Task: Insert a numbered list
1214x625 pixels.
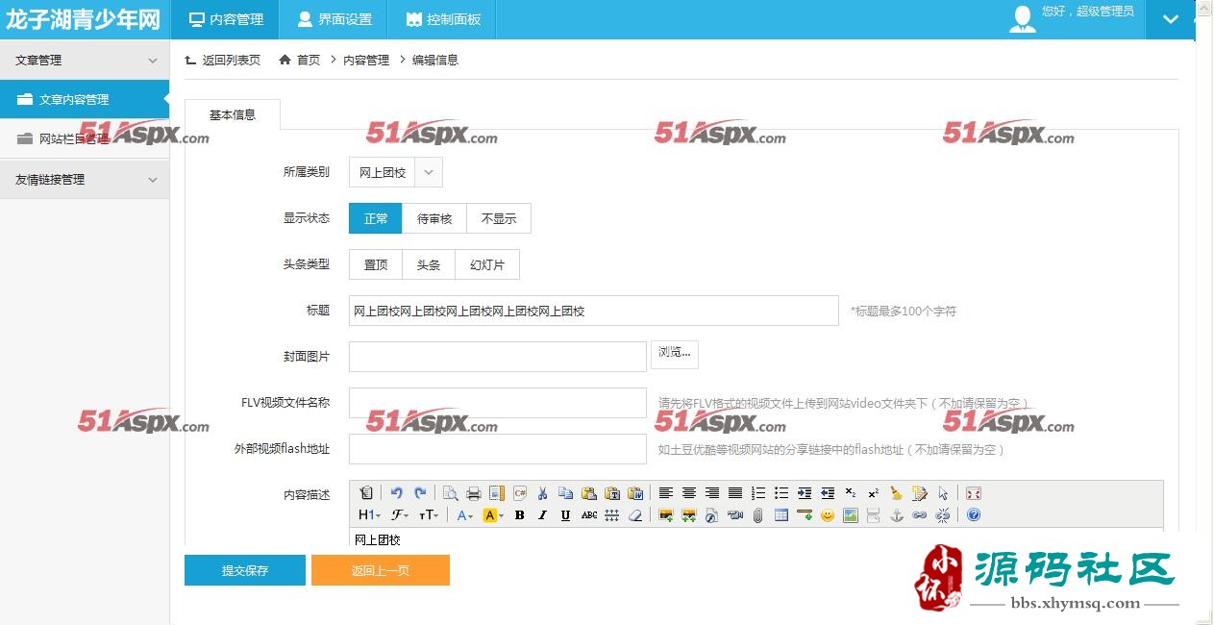Action: [758, 493]
